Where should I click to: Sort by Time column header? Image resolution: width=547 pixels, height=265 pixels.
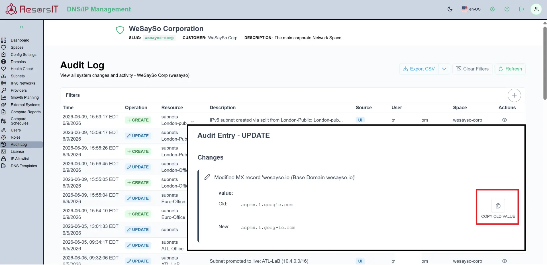(x=68, y=108)
